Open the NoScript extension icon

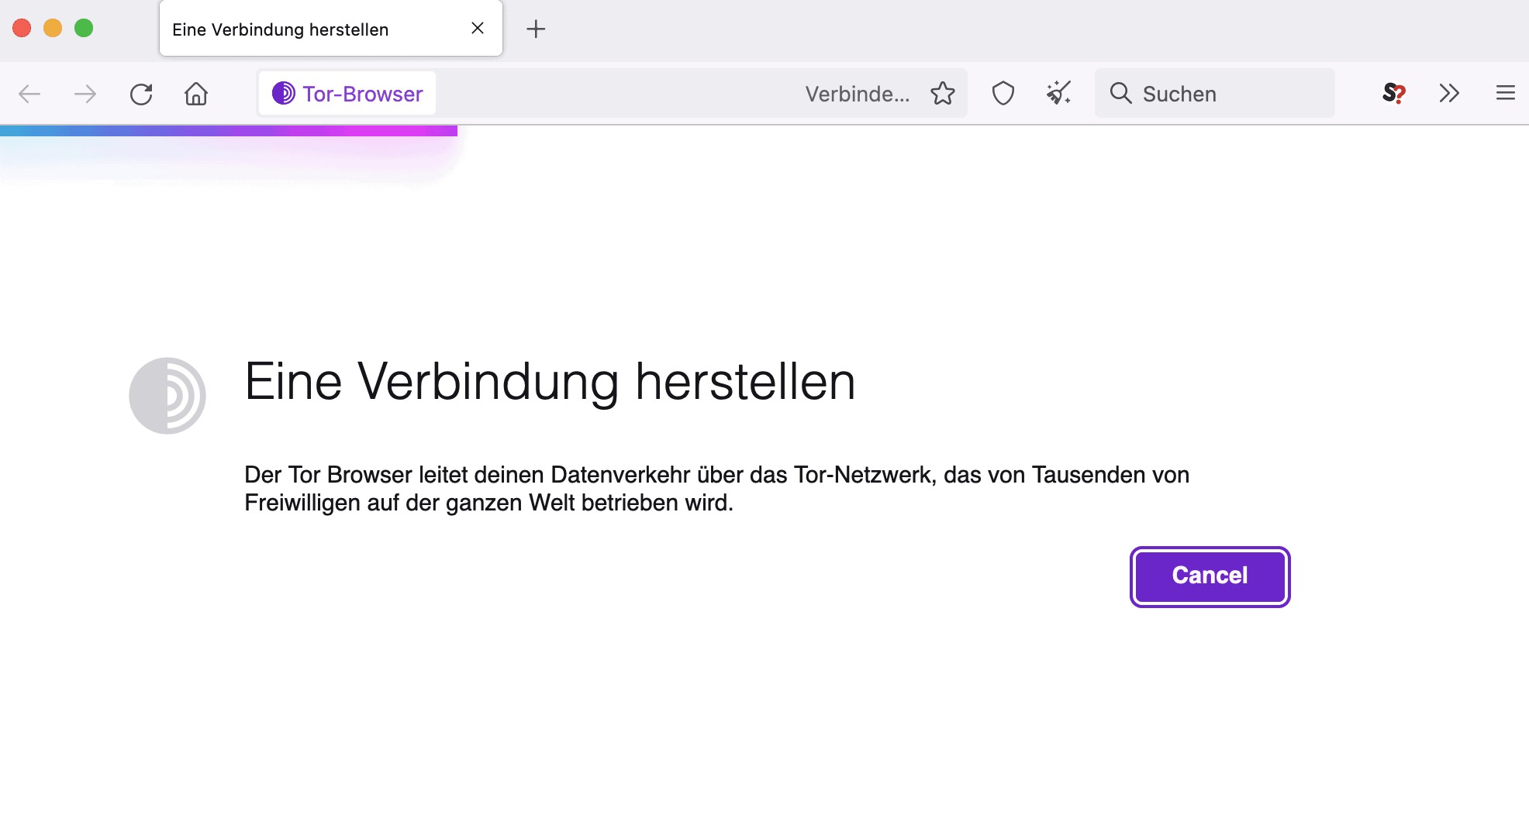(x=1393, y=94)
